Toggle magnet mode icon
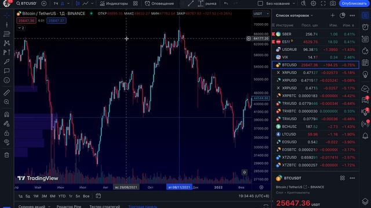The image size is (371, 208). pyautogui.click(x=6, y=114)
